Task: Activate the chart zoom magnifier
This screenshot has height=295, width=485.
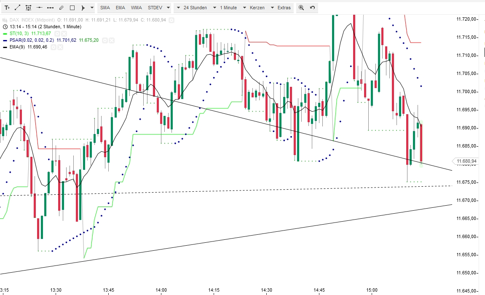Action: coord(301,7)
